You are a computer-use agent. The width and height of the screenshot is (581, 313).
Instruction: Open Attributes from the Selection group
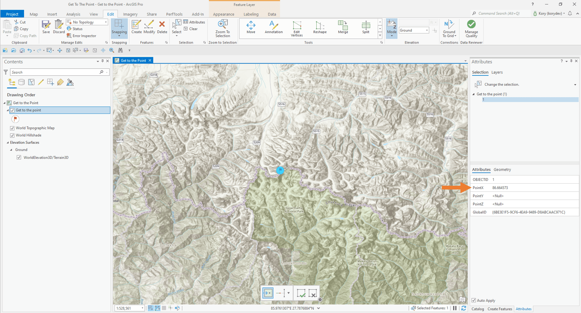[194, 22]
